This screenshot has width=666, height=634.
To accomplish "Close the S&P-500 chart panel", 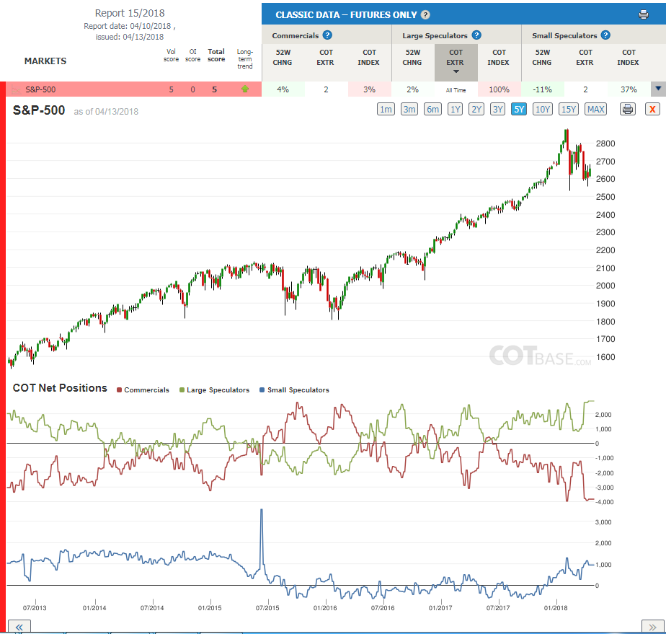I will coord(652,109).
